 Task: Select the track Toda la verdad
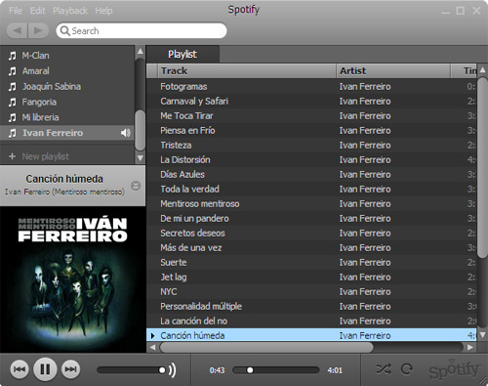(x=311, y=190)
